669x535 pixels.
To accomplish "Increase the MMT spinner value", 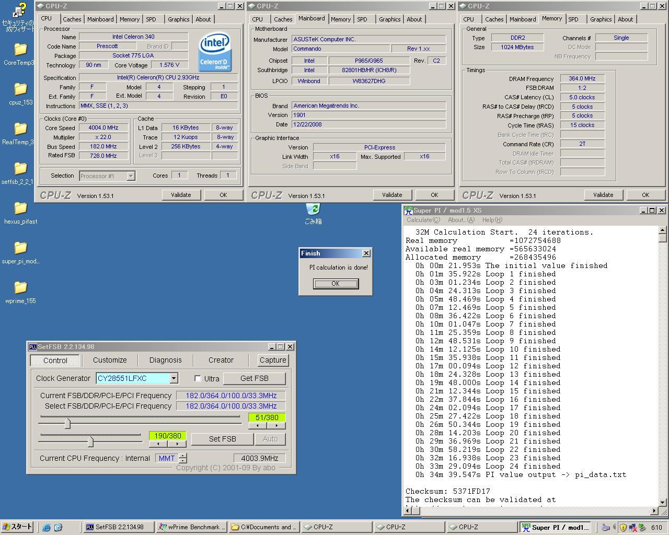I will coord(182,456).
